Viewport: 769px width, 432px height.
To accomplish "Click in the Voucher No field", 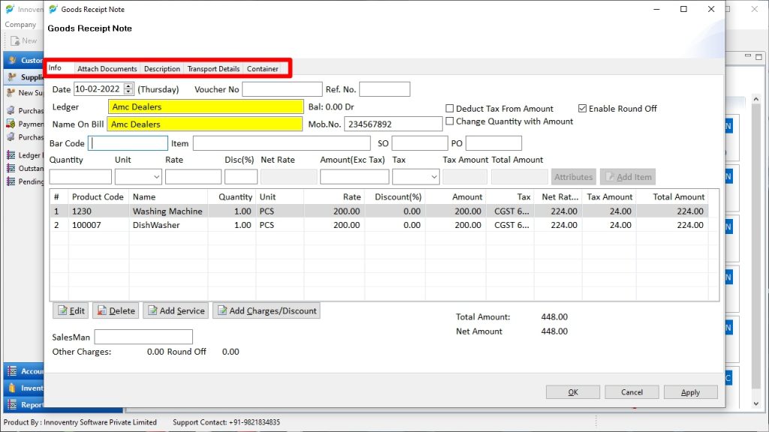I will point(282,89).
